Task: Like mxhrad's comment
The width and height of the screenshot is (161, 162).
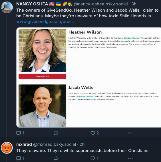Action: coord(93,158)
